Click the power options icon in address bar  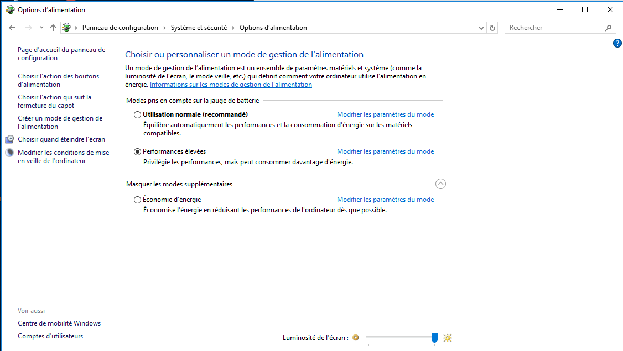(x=66, y=28)
